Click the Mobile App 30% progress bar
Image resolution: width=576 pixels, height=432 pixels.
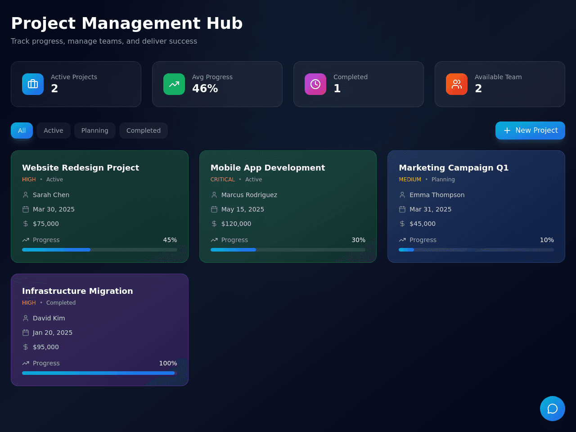coord(288,250)
